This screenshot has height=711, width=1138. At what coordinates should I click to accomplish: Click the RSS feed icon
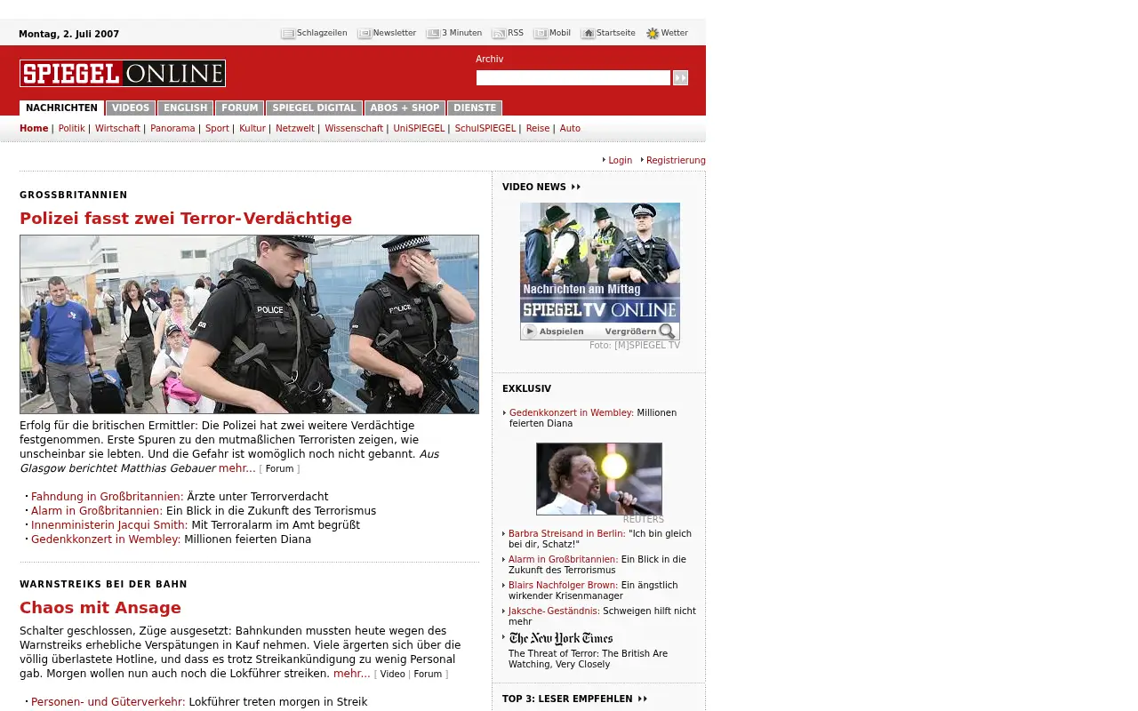tap(499, 34)
